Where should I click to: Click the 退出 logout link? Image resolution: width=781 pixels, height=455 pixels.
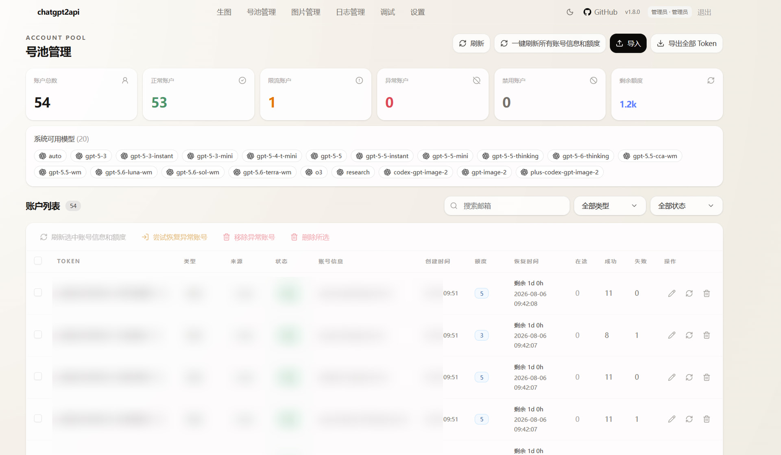point(704,12)
